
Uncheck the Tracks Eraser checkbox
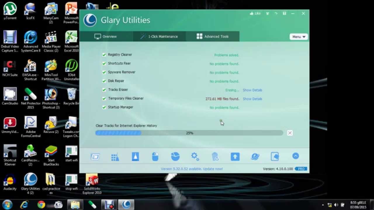click(x=104, y=90)
